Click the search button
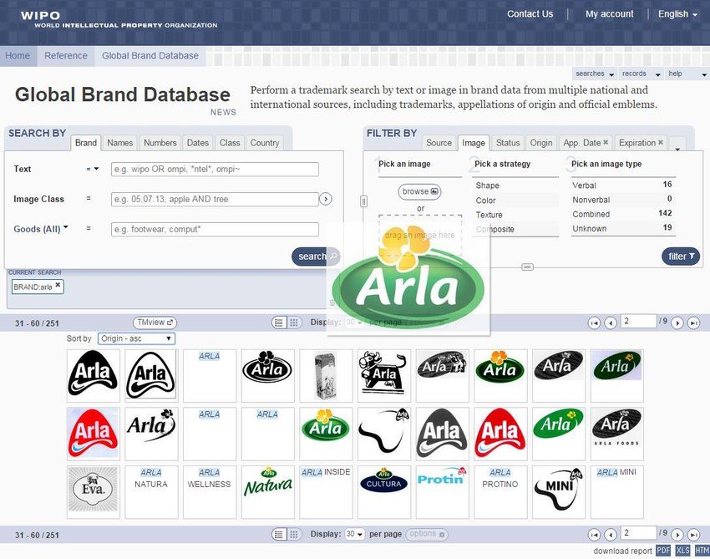 click(x=316, y=257)
